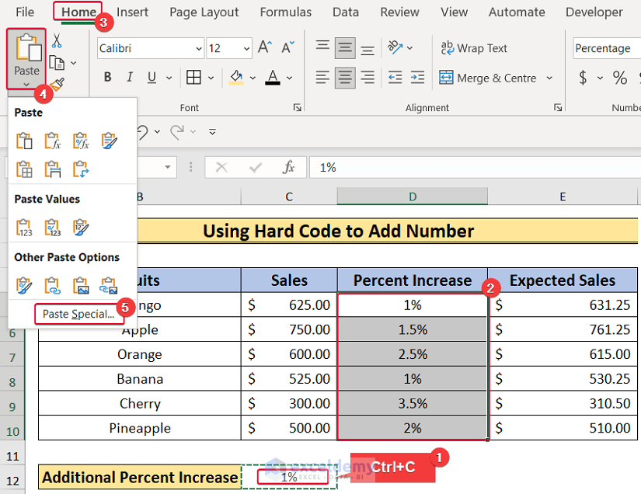
Task: Expand font colour dropdown arrow
Action: click(290, 78)
